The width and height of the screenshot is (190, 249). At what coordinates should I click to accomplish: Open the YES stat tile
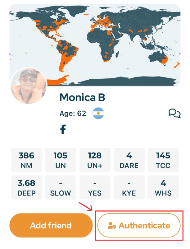click(x=95, y=188)
